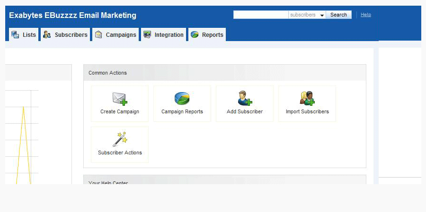The width and height of the screenshot is (426, 212).
Task: Click the Import Subscribers people icon
Action: [x=307, y=98]
